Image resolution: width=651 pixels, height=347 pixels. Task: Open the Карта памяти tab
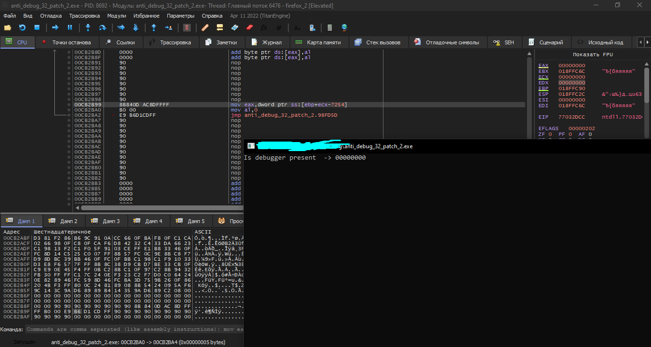point(319,42)
